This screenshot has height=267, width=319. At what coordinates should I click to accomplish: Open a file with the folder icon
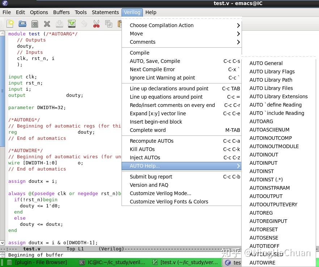(x=22, y=24)
